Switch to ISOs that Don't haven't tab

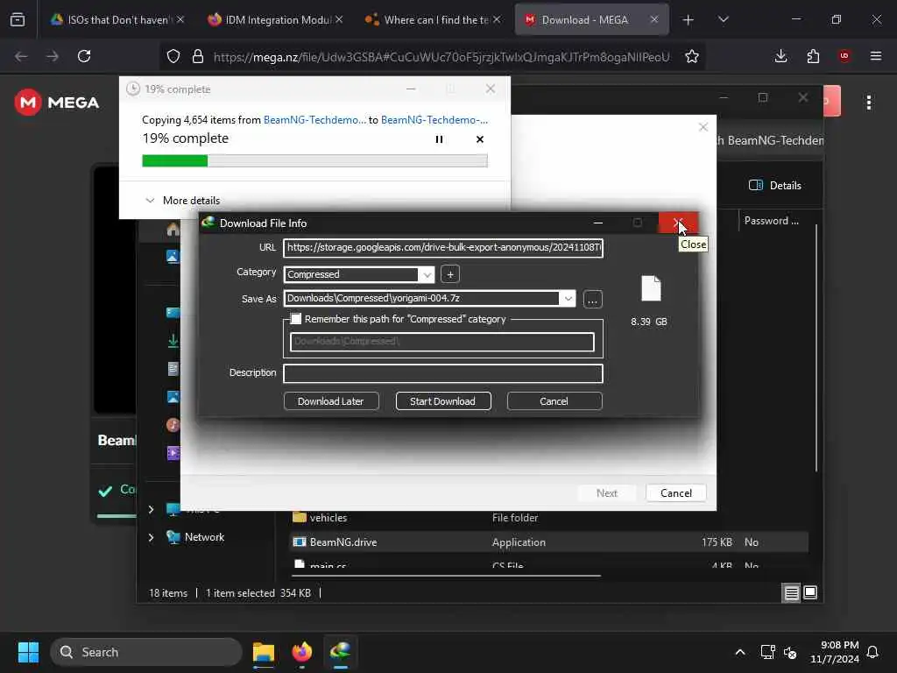click(117, 19)
